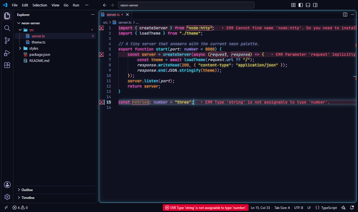
Task: Open the remote window status icon
Action: [x=6, y=208]
